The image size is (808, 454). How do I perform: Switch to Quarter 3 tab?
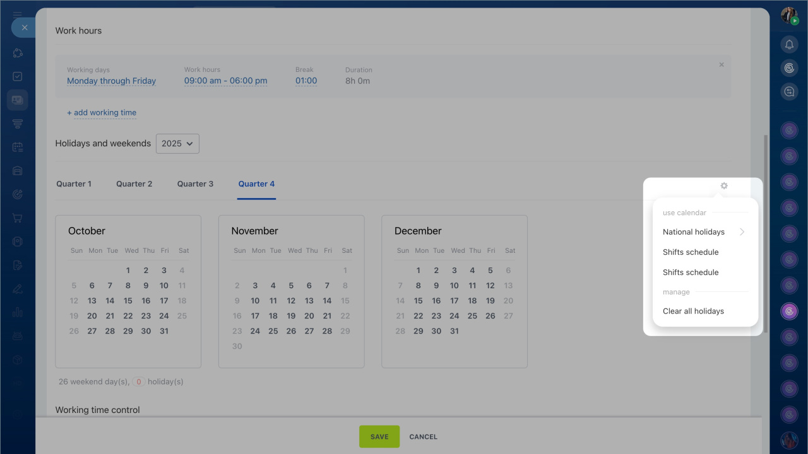click(195, 184)
